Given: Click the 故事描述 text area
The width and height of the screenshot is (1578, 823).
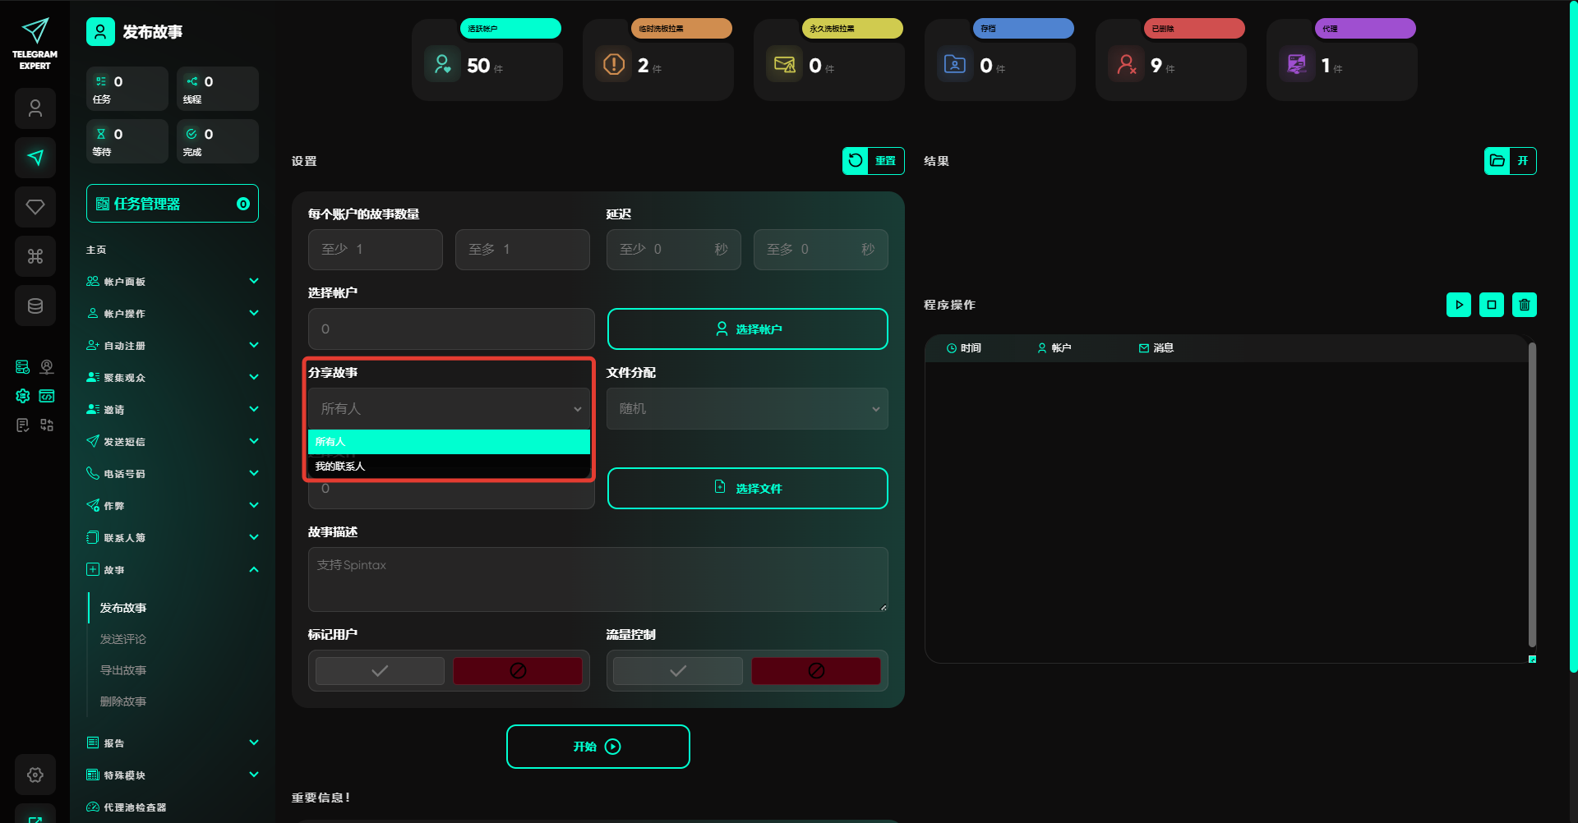Looking at the screenshot, I should click(x=598, y=579).
